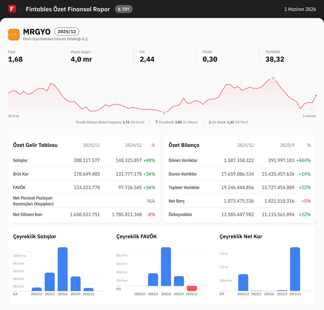Click the highest price marker on chart
Viewport: 324px width, 310px height.
273,79
